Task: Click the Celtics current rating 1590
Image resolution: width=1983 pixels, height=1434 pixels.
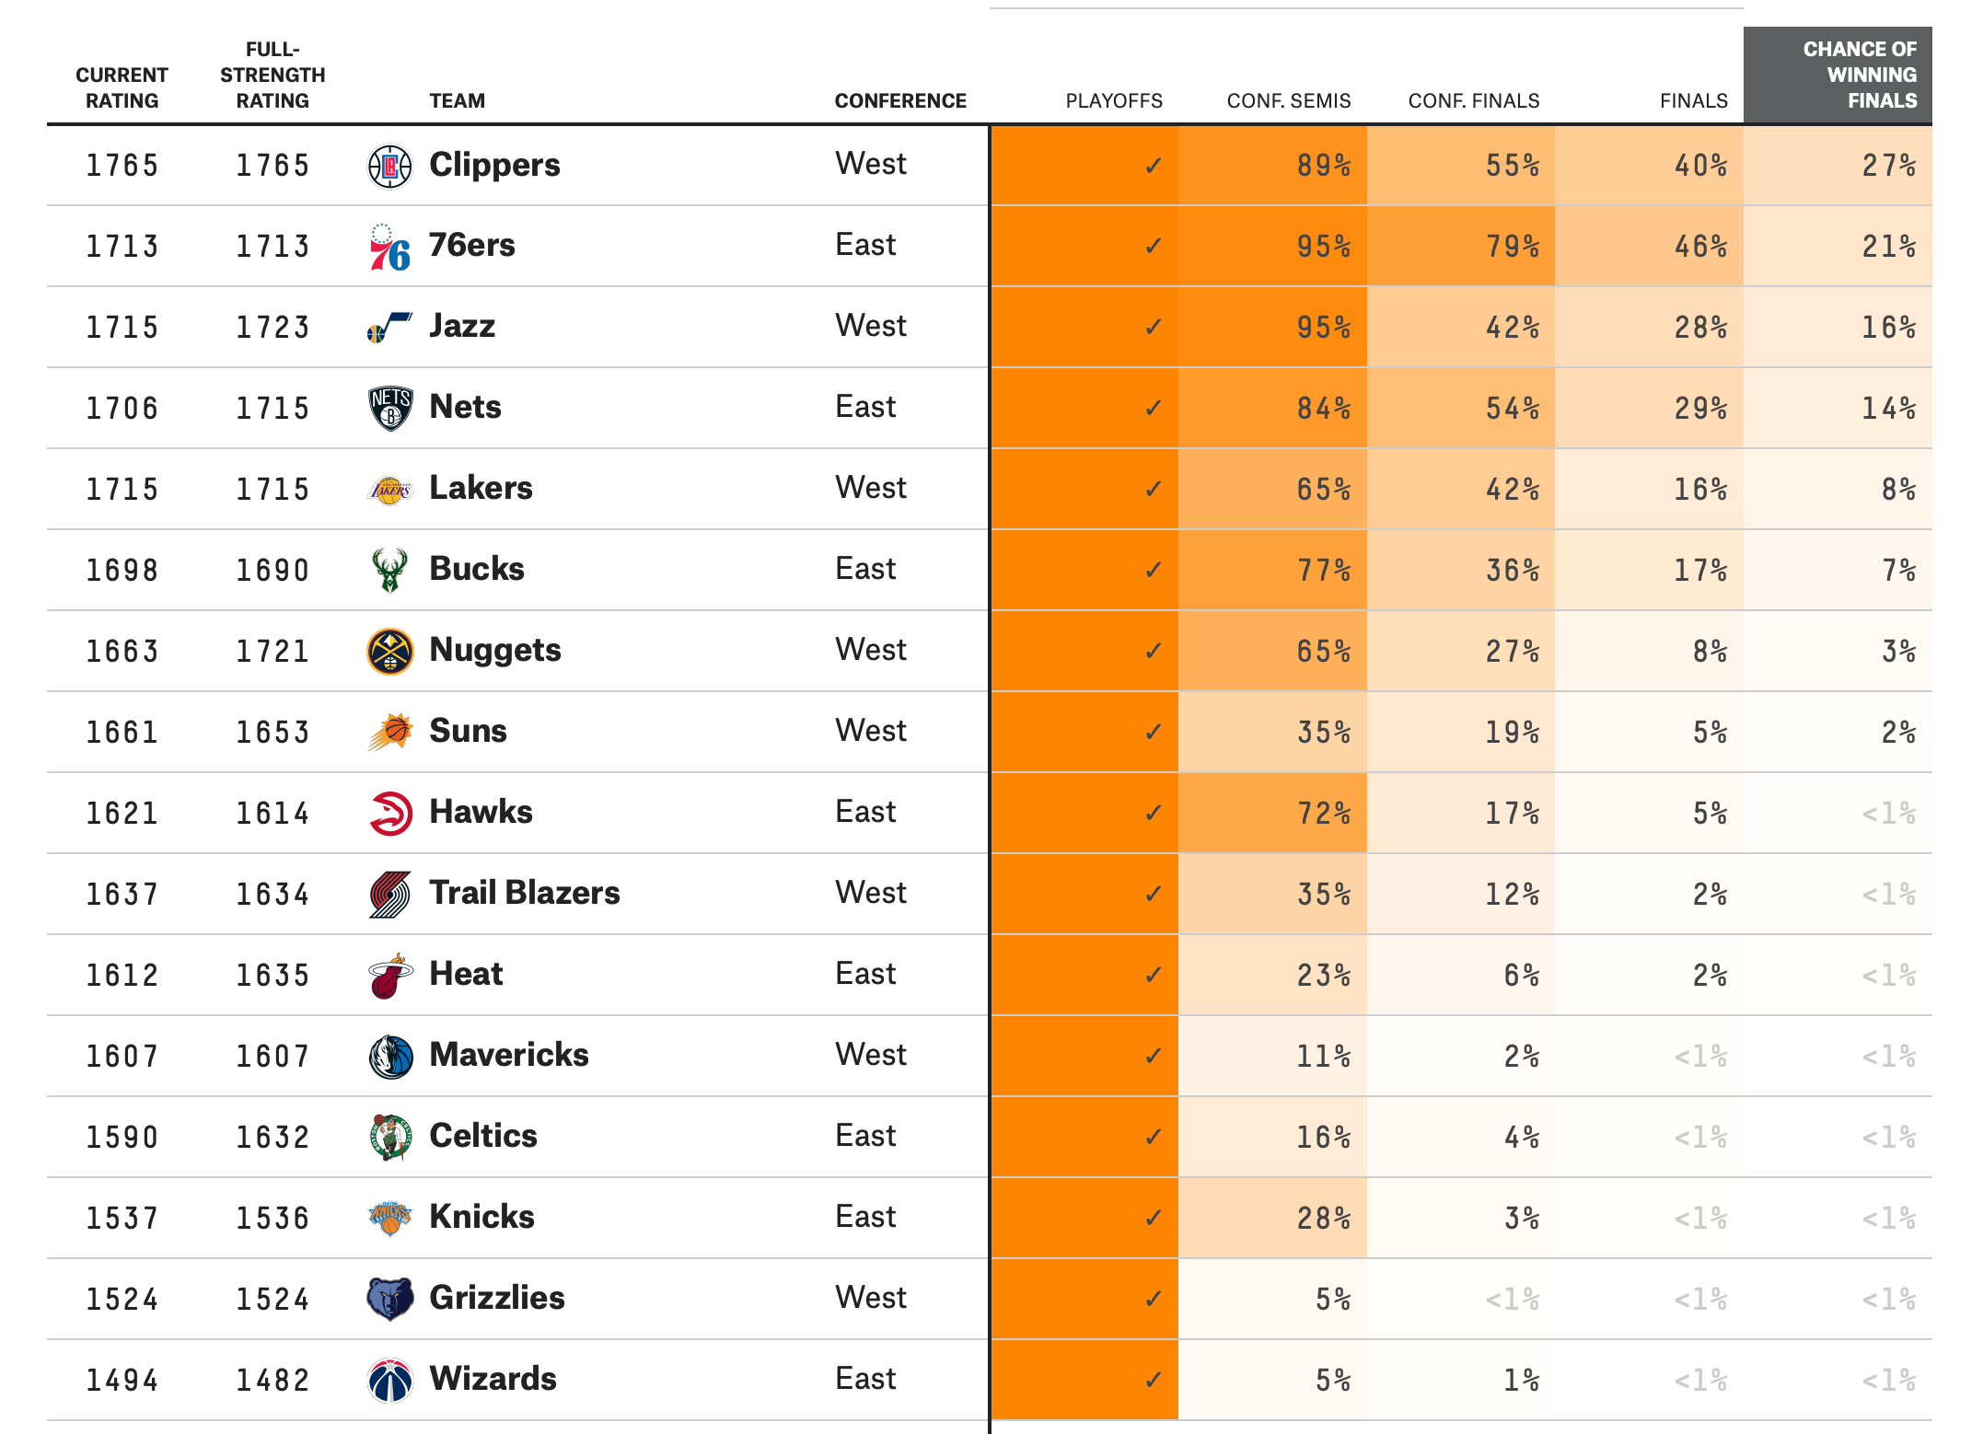Action: (x=122, y=1138)
